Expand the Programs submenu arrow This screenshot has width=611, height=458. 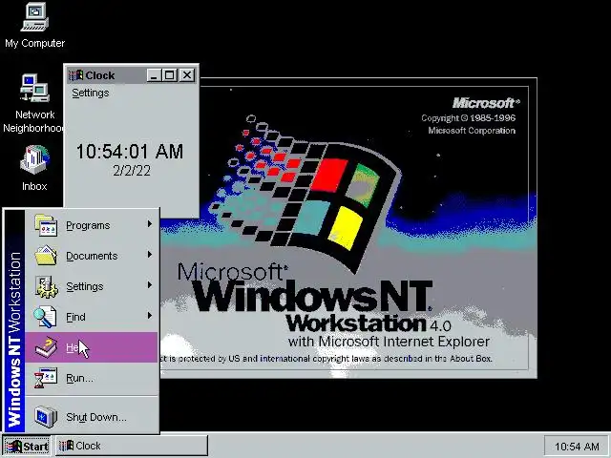point(149,224)
